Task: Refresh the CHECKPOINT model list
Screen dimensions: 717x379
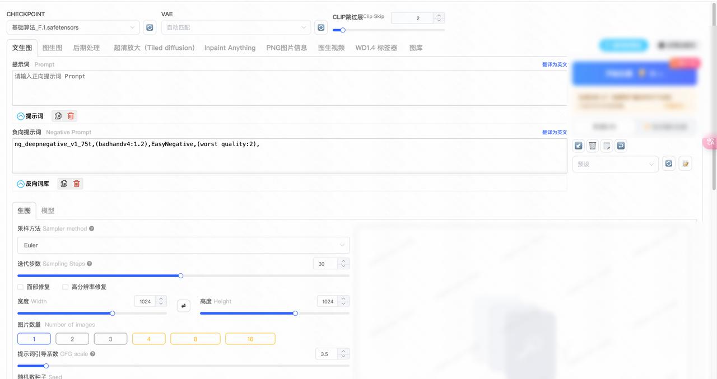Action: (150, 27)
